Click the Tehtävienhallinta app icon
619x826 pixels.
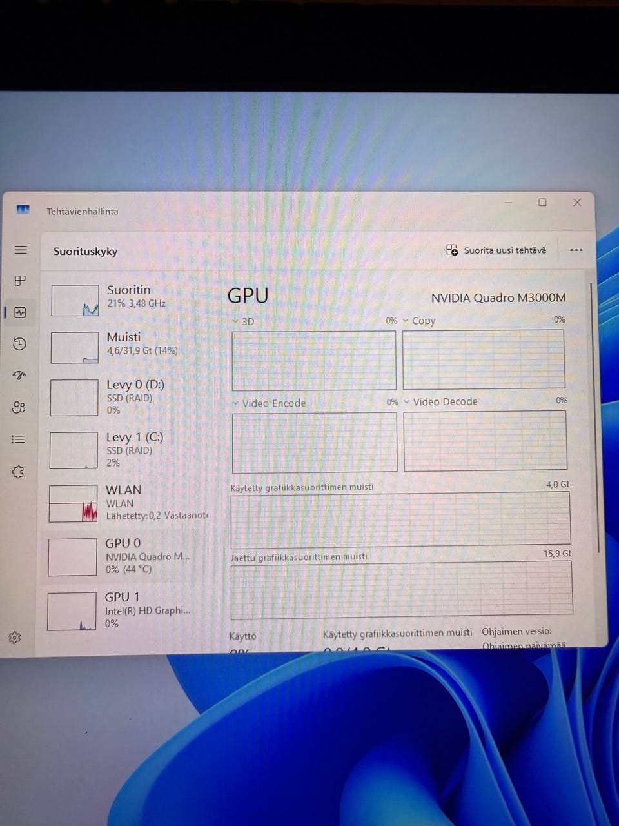[23, 210]
